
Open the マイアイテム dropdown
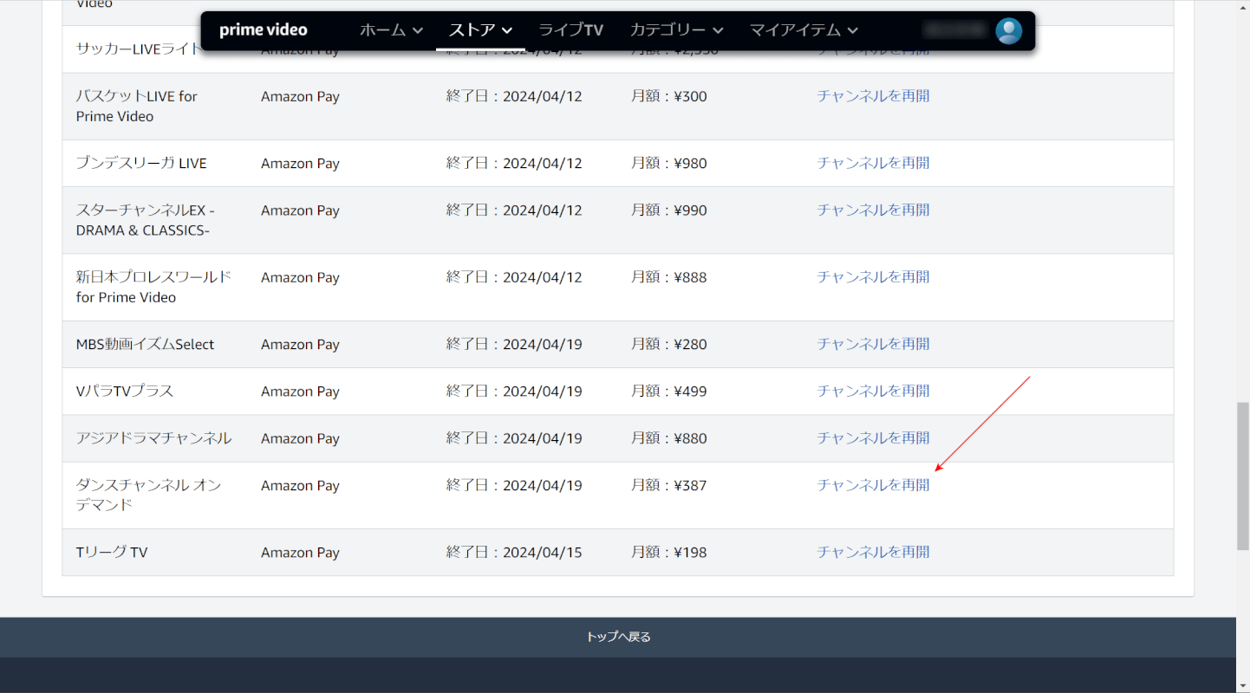pyautogui.click(x=804, y=30)
